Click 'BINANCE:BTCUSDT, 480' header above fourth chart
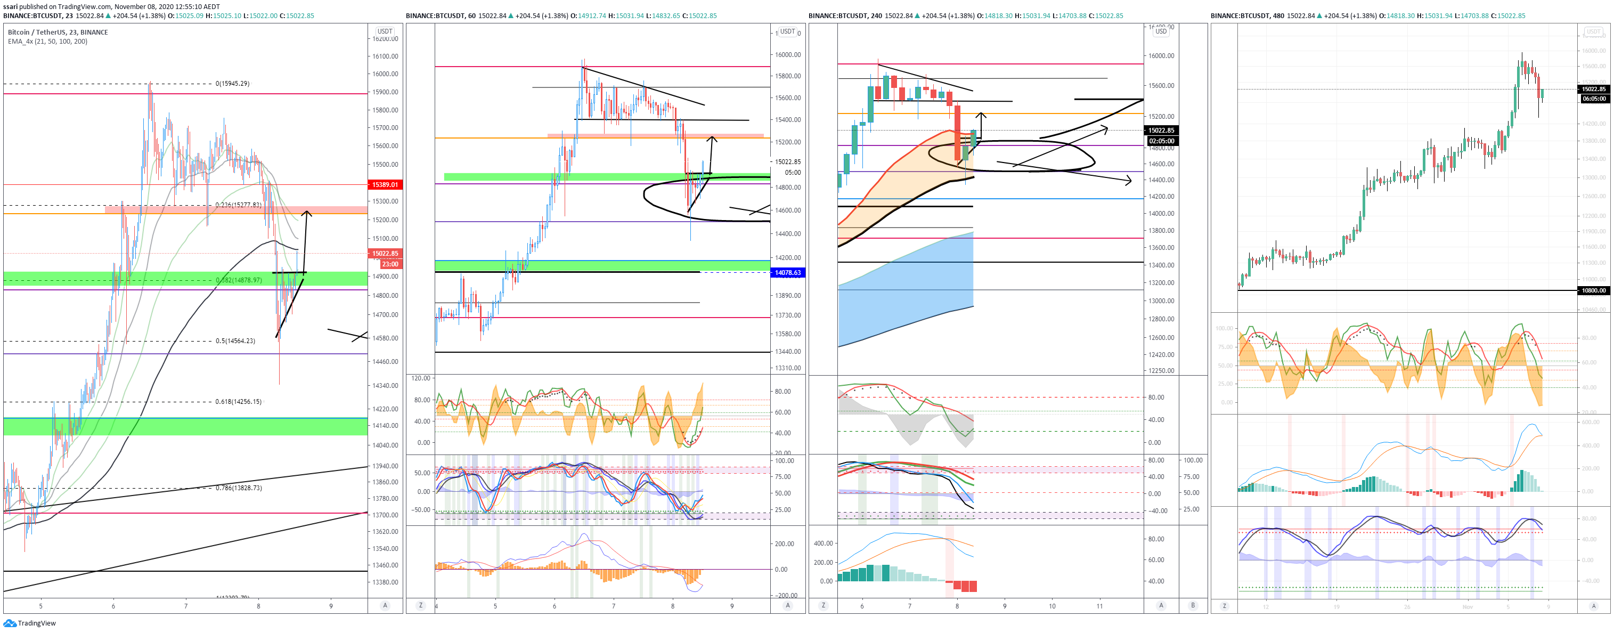Viewport: 1614px width, 633px height. click(x=1248, y=15)
